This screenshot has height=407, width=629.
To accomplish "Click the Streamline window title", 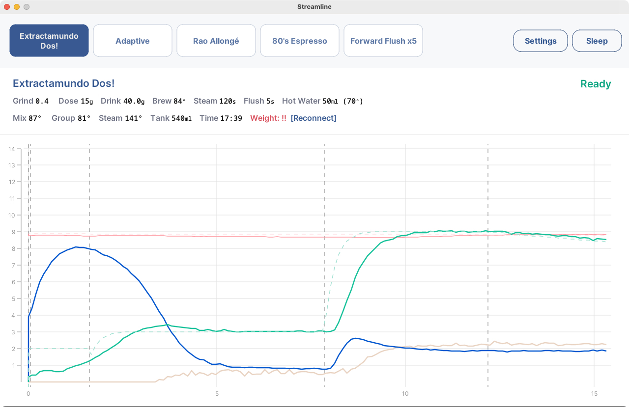I will pyautogui.click(x=314, y=6).
